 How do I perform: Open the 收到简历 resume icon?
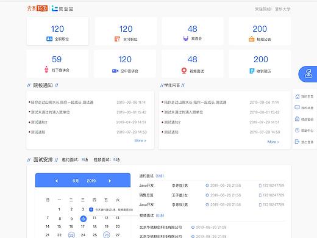tap(252, 71)
